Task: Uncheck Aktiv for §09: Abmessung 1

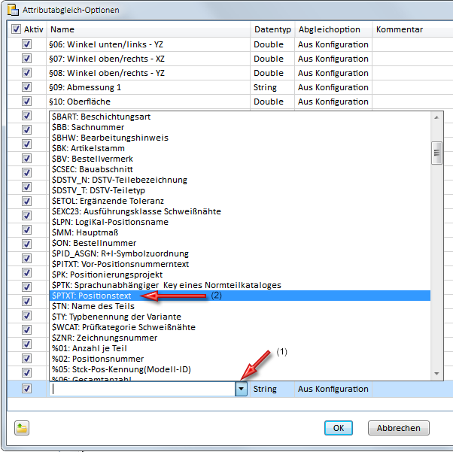Action: pyautogui.click(x=26, y=87)
